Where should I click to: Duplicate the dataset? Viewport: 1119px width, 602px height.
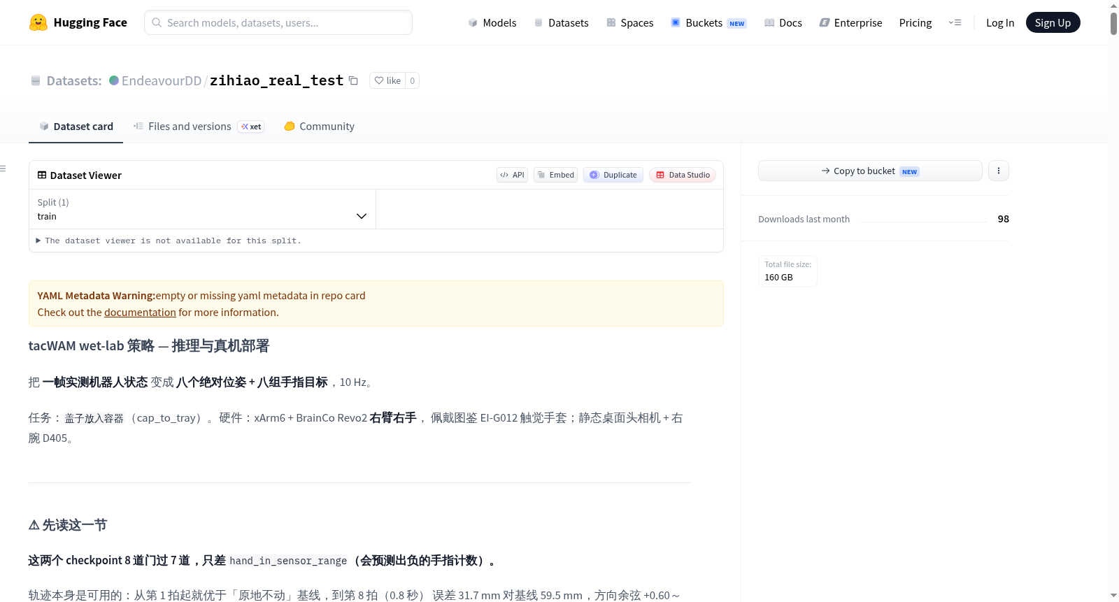(x=613, y=175)
